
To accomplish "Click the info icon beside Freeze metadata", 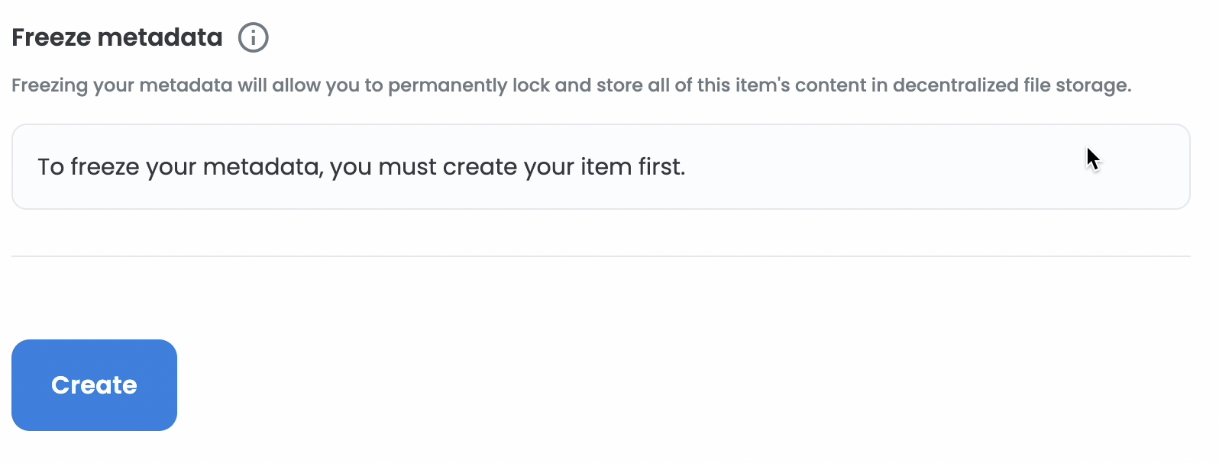I will [253, 37].
